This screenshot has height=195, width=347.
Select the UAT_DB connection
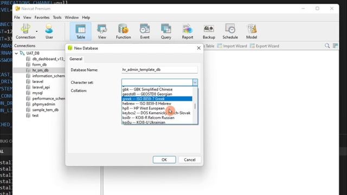33,53
